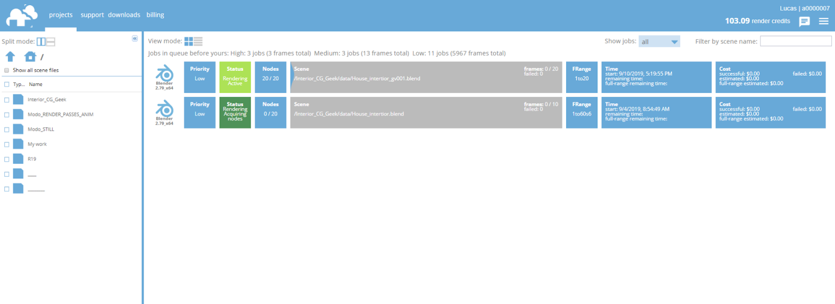The height and width of the screenshot is (304, 835).
Task: Click the Nodes 0 / 20 tile
Action: point(271,113)
